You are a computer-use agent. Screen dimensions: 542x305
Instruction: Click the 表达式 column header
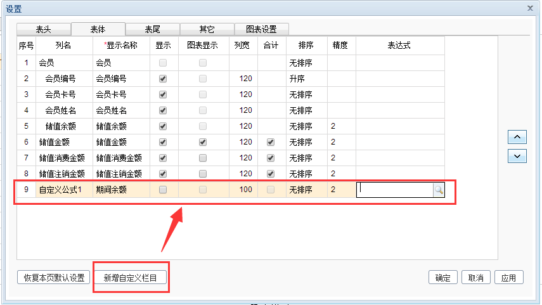[400, 45]
